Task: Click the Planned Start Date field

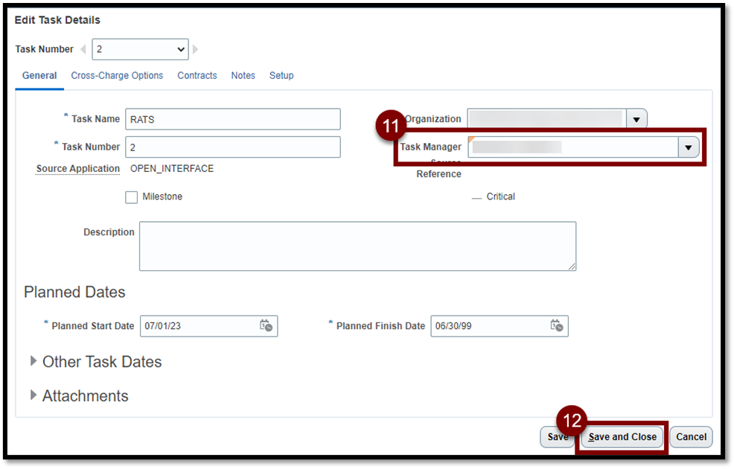Action: (x=197, y=326)
